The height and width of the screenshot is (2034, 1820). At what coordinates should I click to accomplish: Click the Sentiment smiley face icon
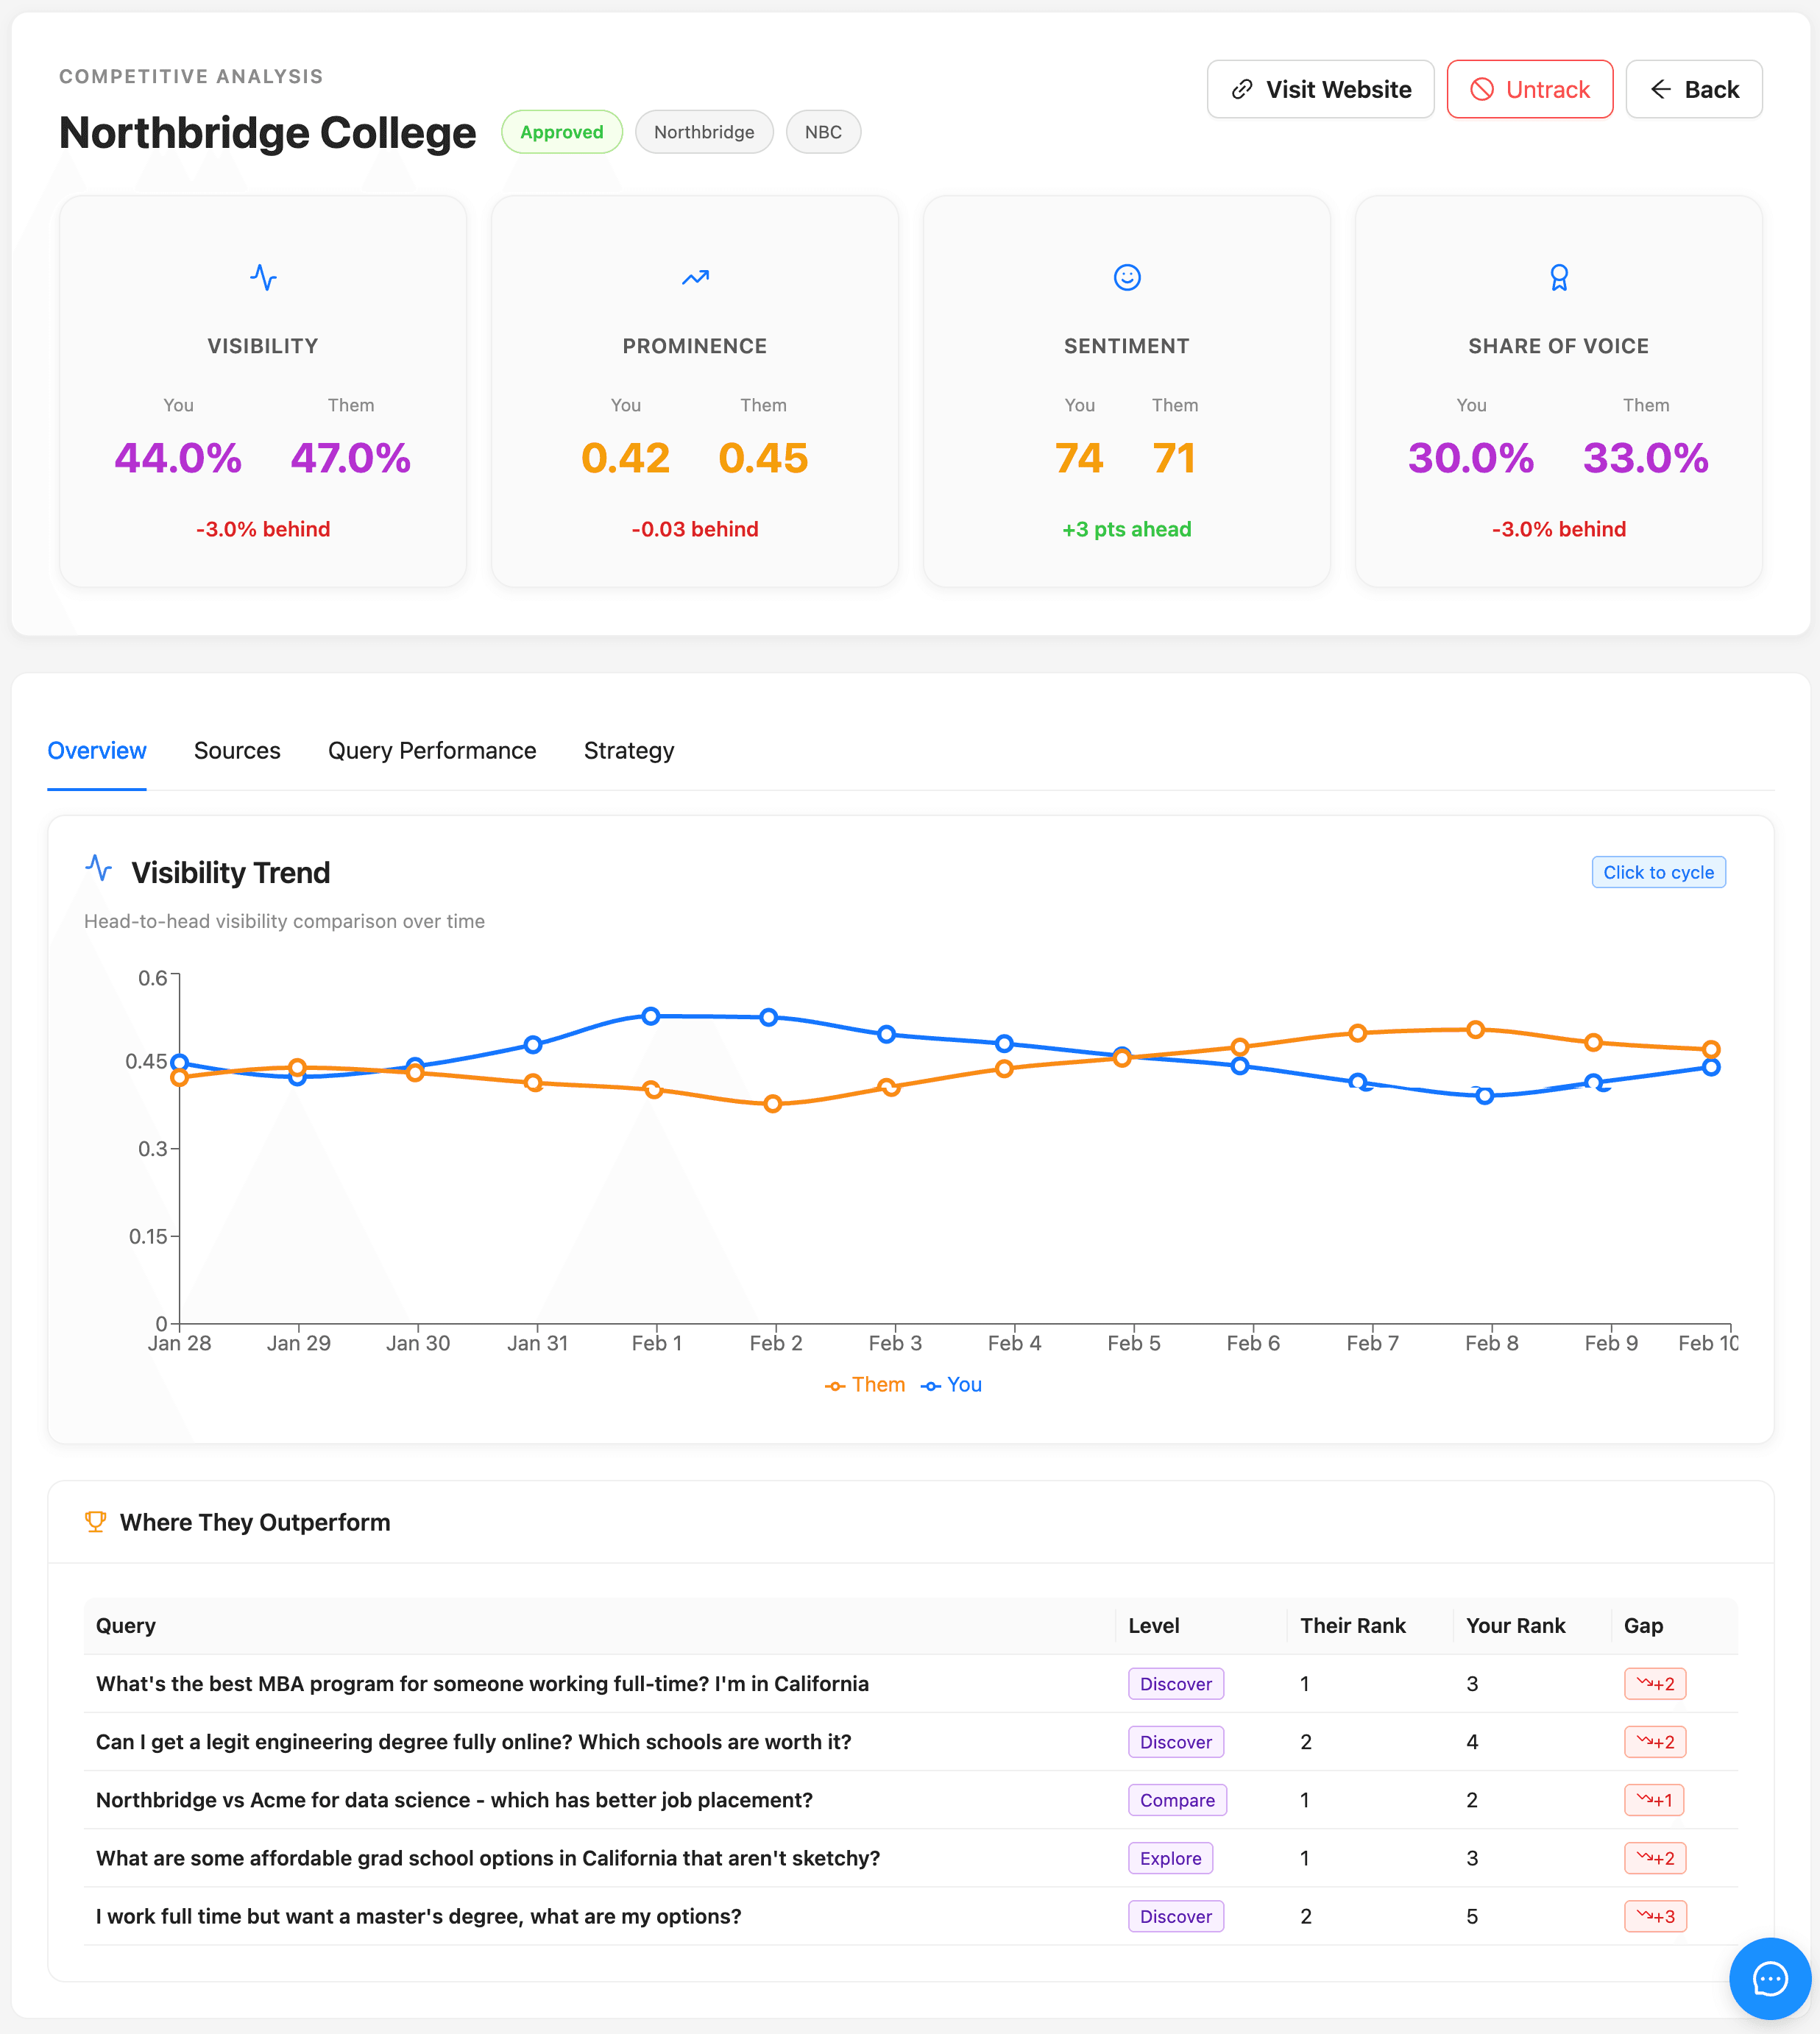pyautogui.click(x=1127, y=279)
